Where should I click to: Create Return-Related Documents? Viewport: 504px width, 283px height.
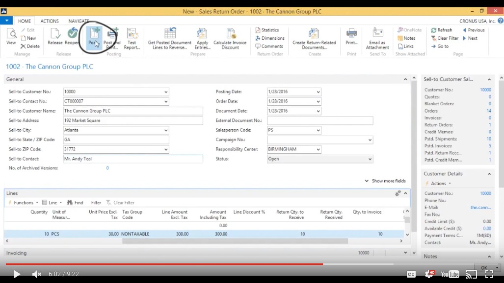click(314, 38)
